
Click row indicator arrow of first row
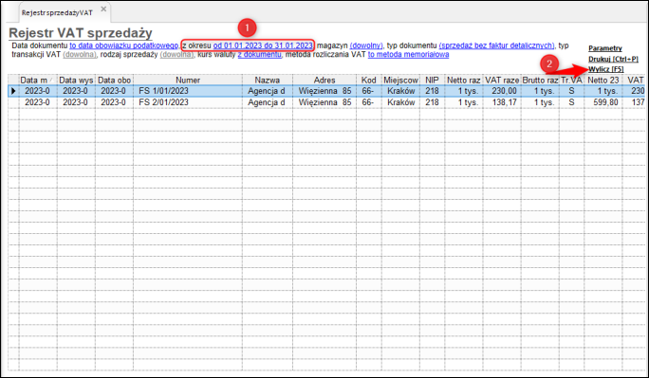click(13, 91)
